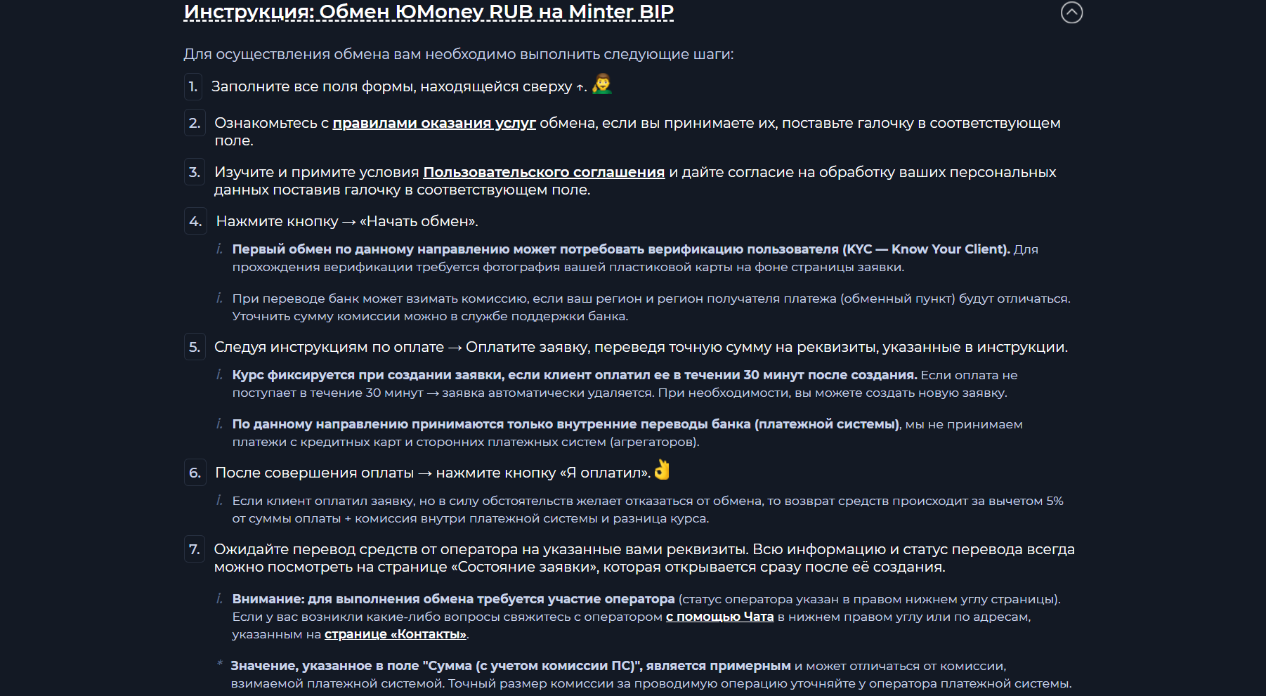Click the bold text "Курс фиксируется при создании заявки"
The width and height of the screenshot is (1266, 696).
point(368,375)
